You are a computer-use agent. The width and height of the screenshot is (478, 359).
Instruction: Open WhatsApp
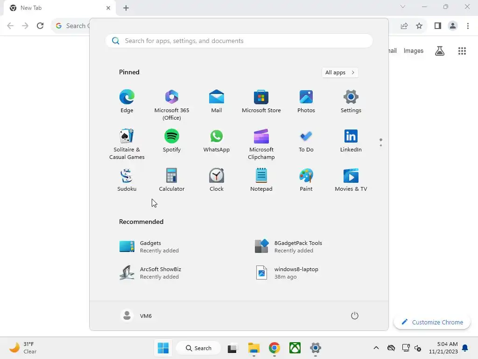tap(217, 140)
